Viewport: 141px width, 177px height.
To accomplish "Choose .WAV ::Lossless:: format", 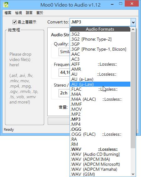I will [100, 149].
